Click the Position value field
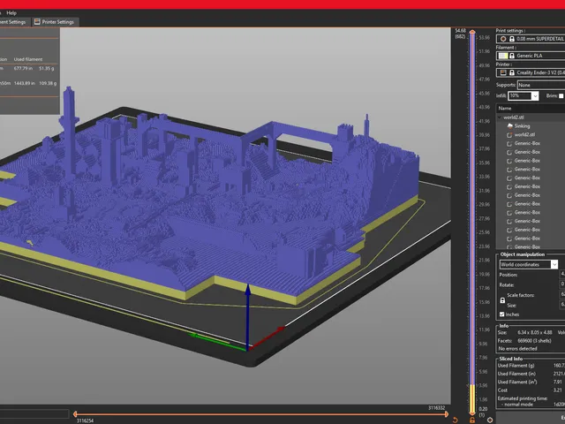This screenshot has width=565, height=424. pyautogui.click(x=562, y=274)
